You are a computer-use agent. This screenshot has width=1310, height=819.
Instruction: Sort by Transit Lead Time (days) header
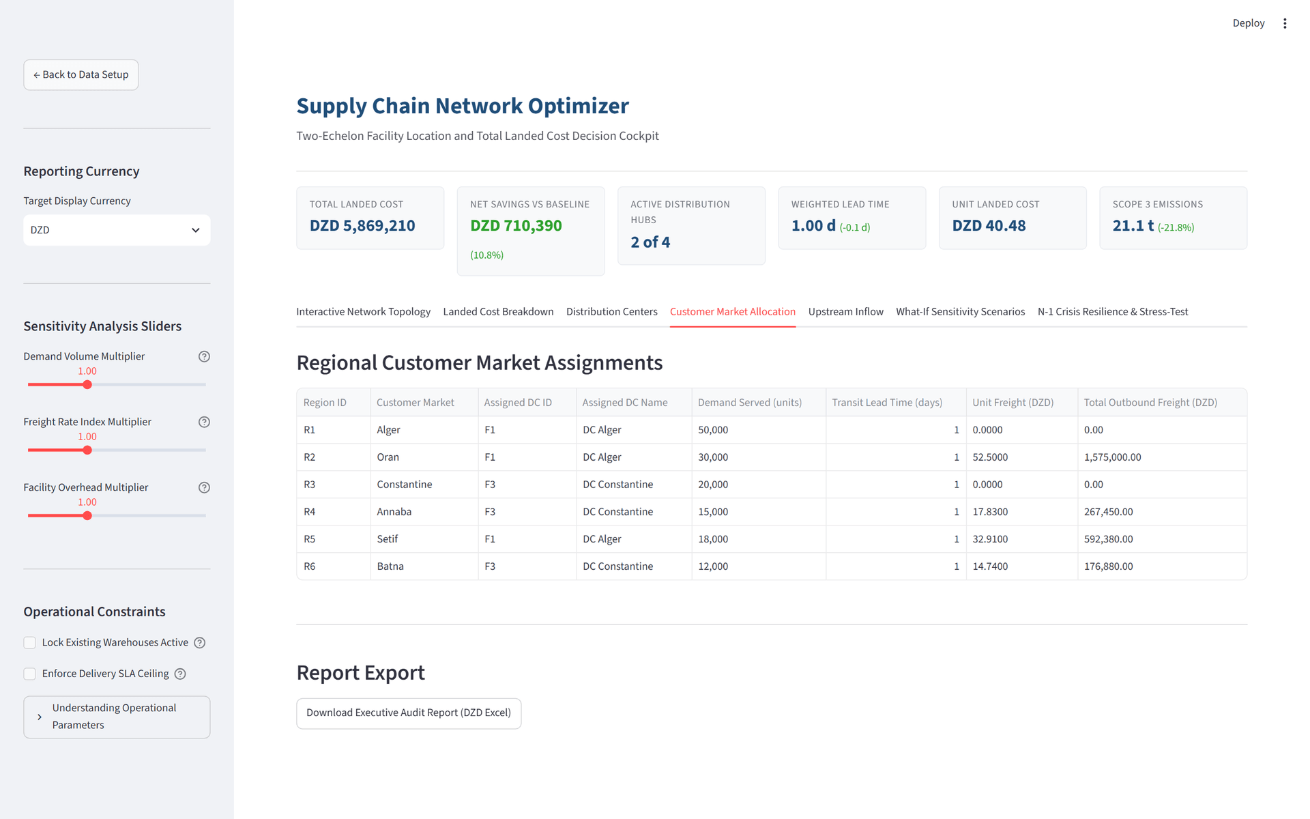(896, 403)
